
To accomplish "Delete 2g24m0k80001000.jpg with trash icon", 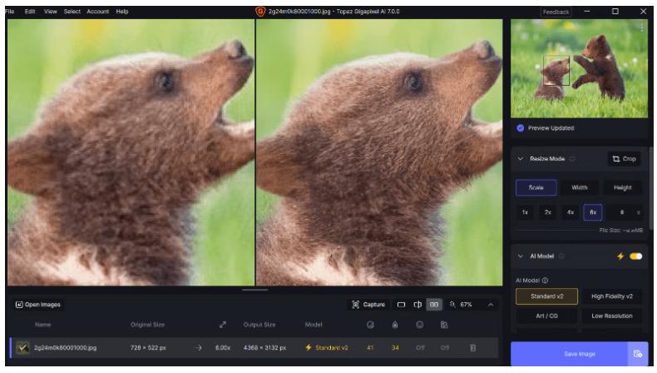I will click(471, 347).
